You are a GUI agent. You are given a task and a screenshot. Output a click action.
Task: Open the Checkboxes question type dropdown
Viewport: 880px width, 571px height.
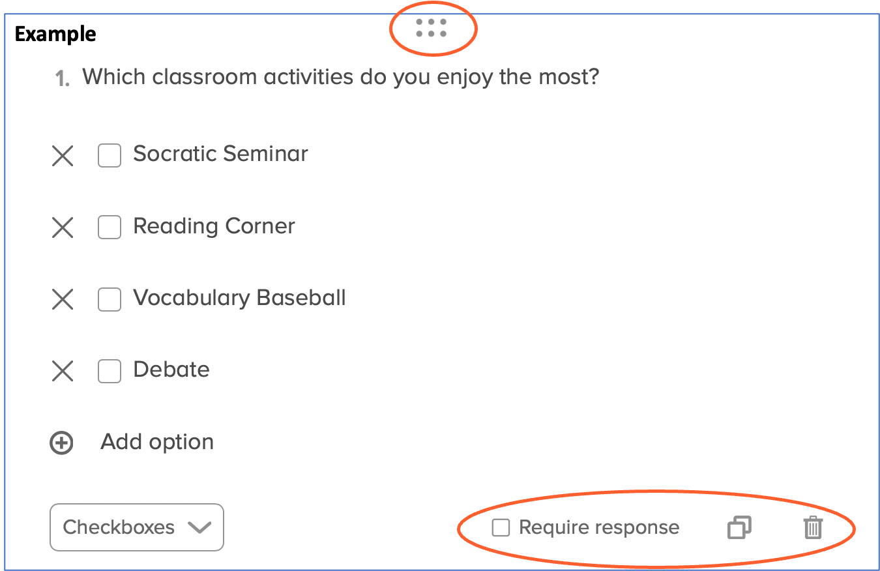[x=137, y=527]
